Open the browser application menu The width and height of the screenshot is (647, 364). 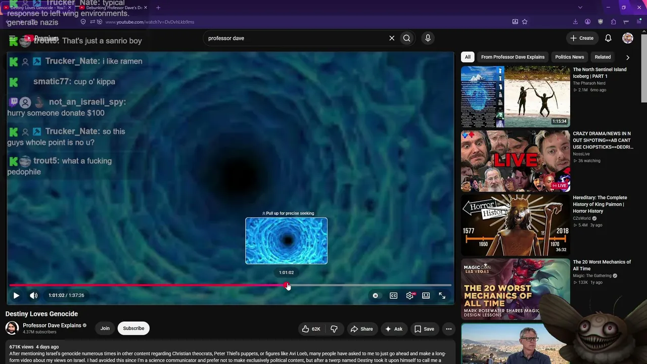point(639,22)
